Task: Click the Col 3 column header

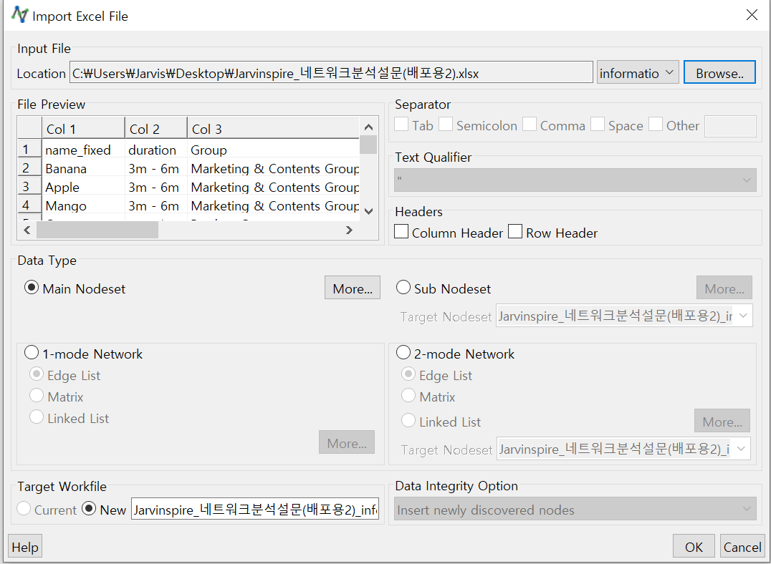Action: 274,129
